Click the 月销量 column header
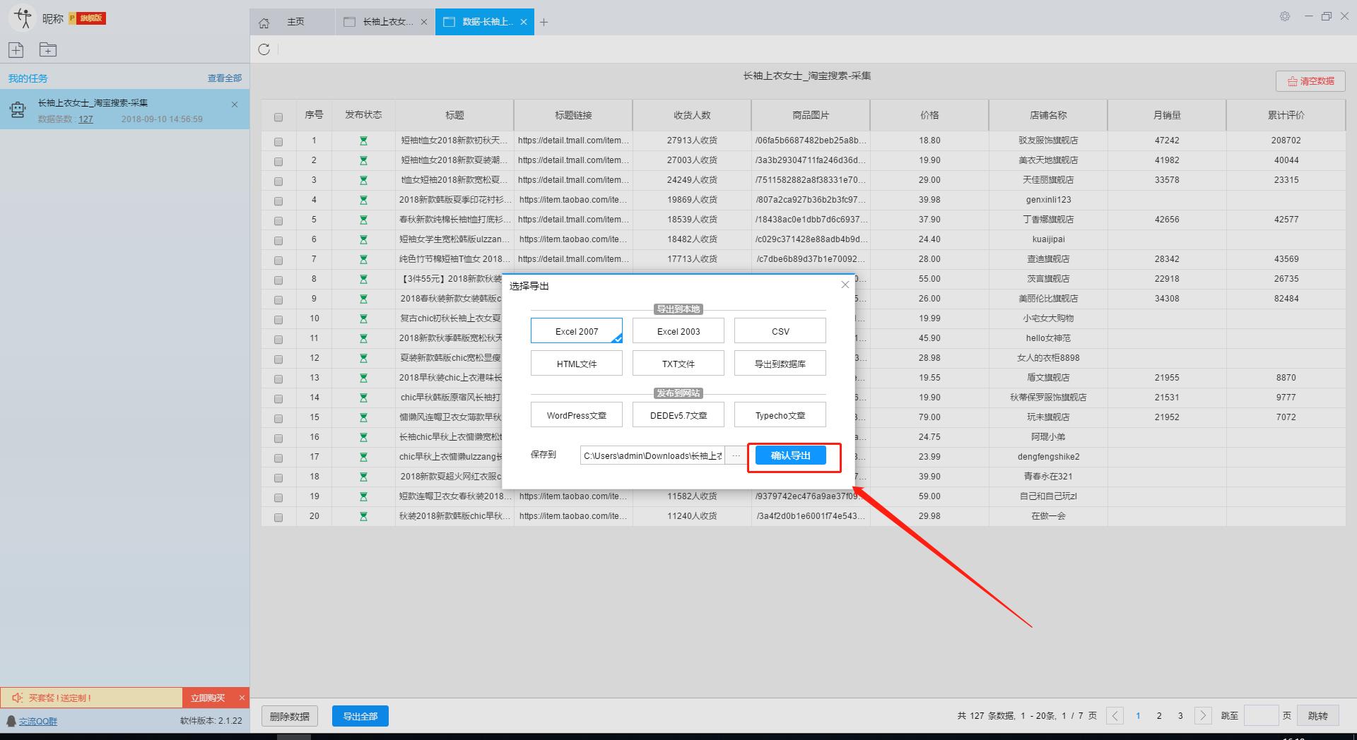Image resolution: width=1357 pixels, height=740 pixels. 1167,115
